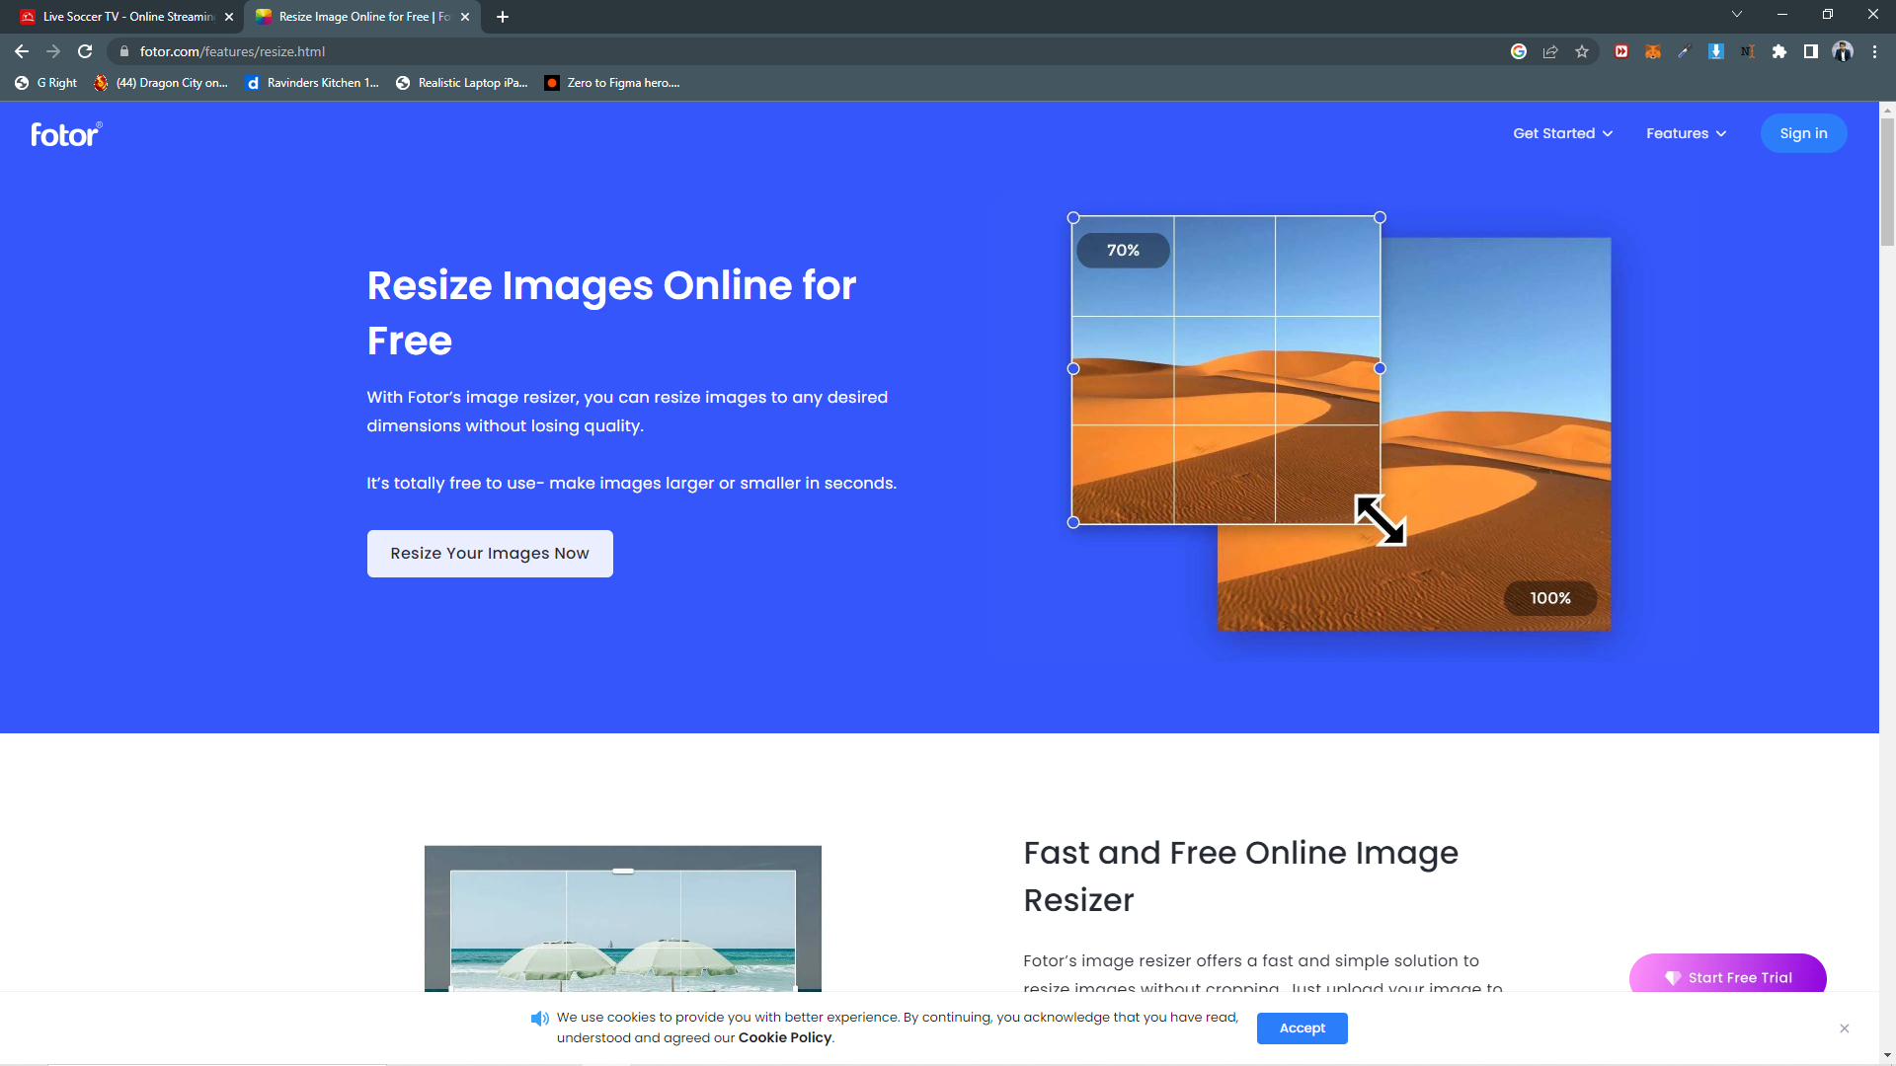Click the N extension icon in toolbar
The width and height of the screenshot is (1896, 1066).
click(1748, 51)
